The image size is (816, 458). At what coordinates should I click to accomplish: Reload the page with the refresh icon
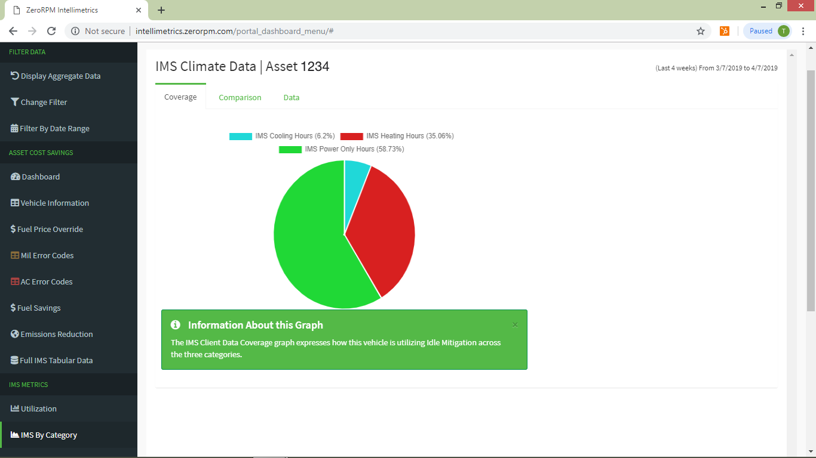pos(51,31)
